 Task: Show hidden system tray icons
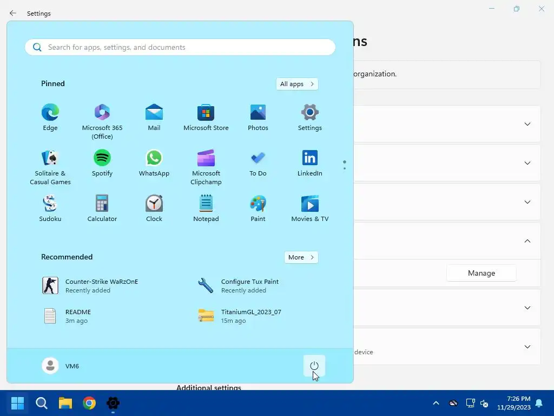point(436,403)
